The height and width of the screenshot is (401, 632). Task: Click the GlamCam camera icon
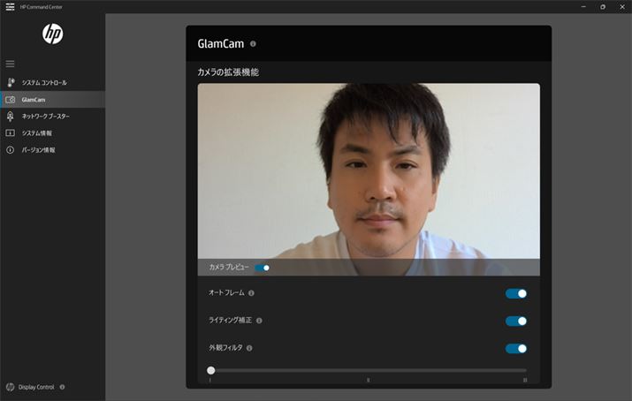11,100
